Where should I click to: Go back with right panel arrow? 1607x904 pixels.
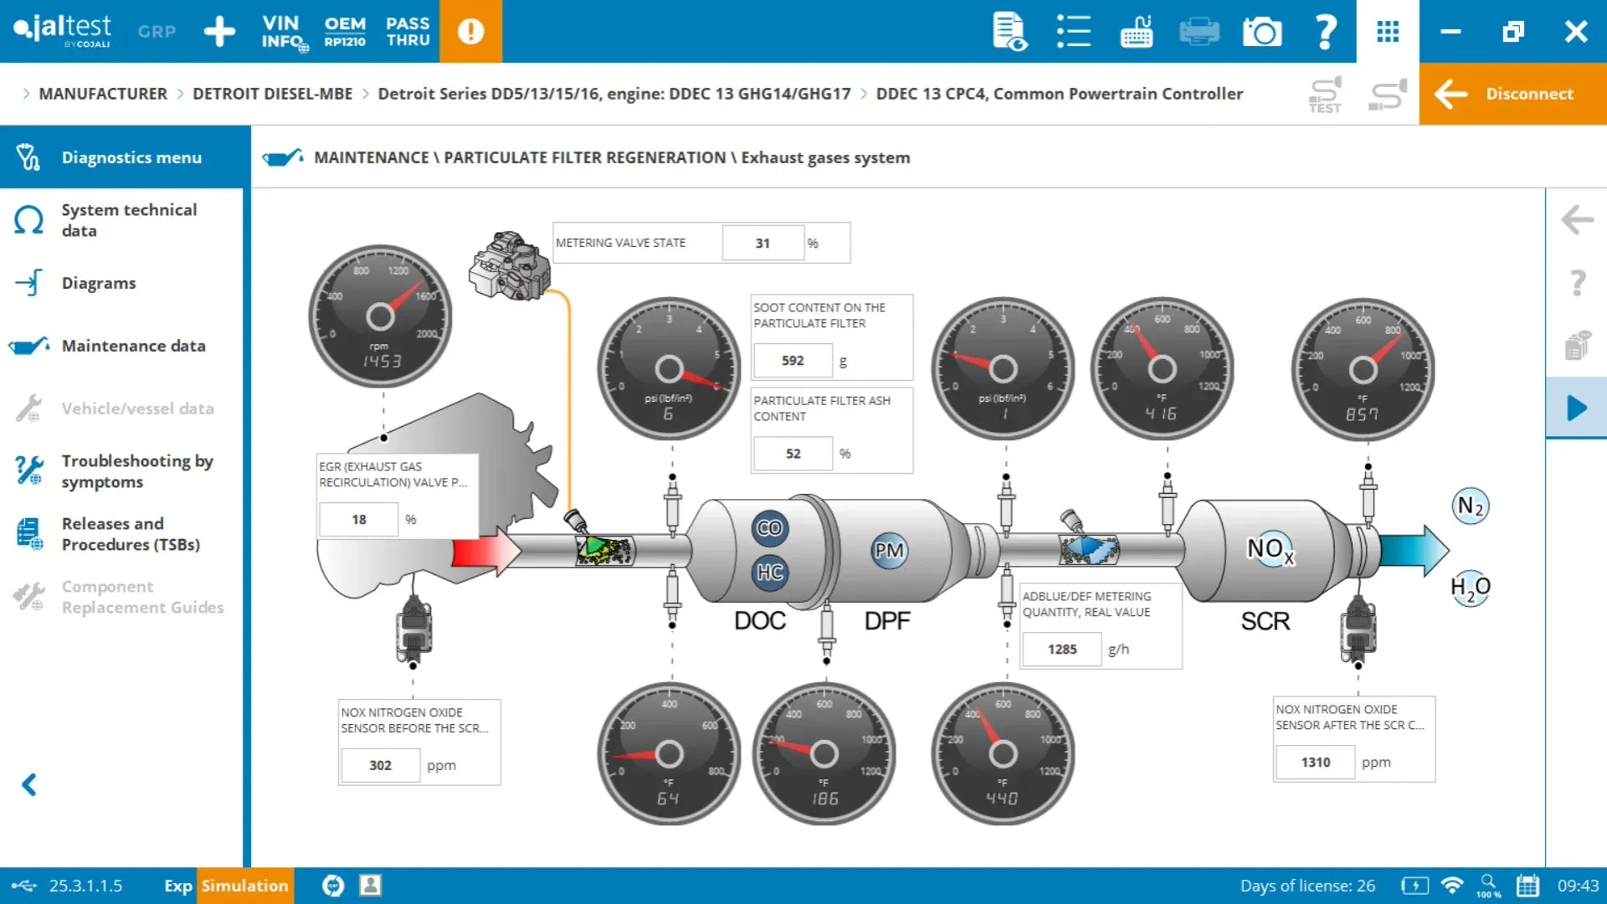[1577, 220]
